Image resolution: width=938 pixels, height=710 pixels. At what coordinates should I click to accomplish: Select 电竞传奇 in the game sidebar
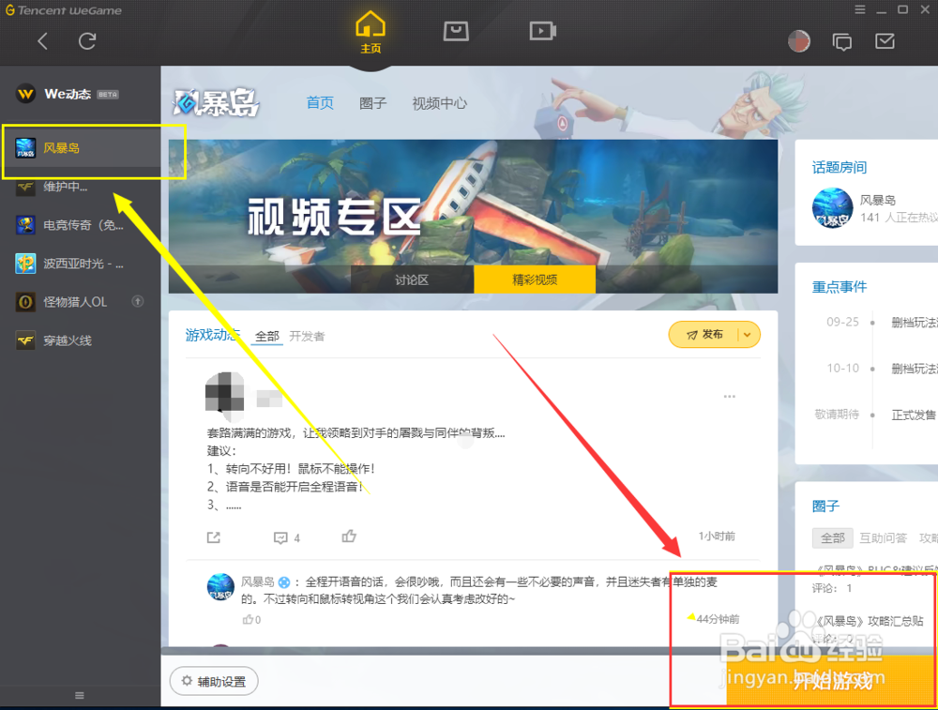point(81,225)
